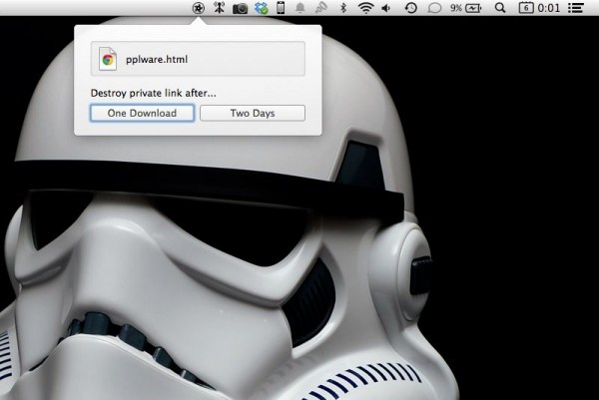Select the pplware.html file row
The height and width of the screenshot is (400, 599).
tap(198, 59)
